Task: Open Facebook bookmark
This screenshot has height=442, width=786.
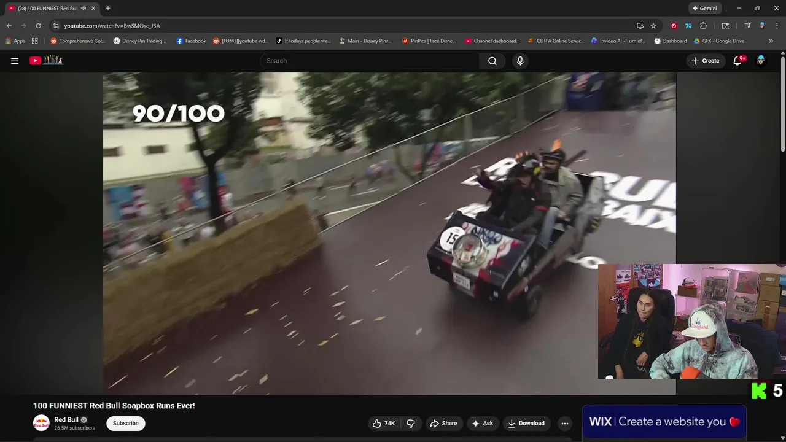Action: click(191, 41)
